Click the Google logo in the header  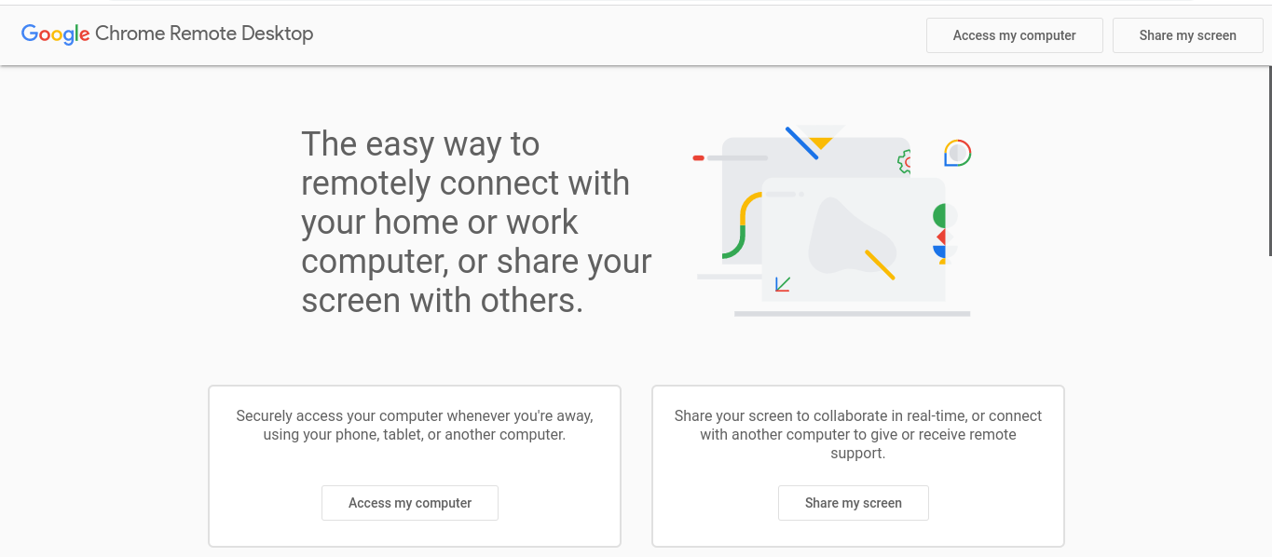pyautogui.click(x=55, y=34)
